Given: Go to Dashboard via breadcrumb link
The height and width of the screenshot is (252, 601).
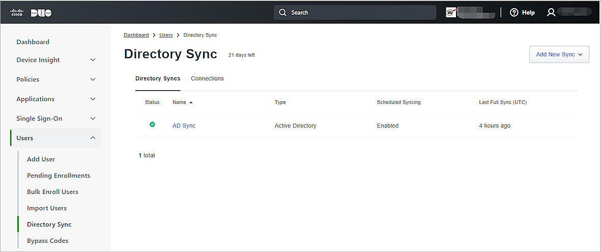Looking at the screenshot, I should [136, 35].
